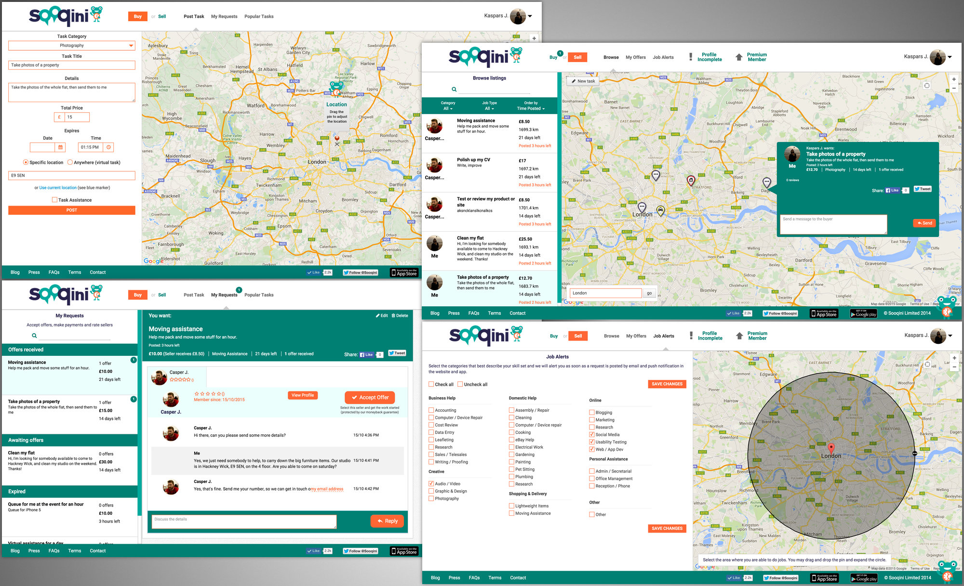Enable the Task Assistance checkbox
Screen dimensions: 964x586
pos(54,200)
